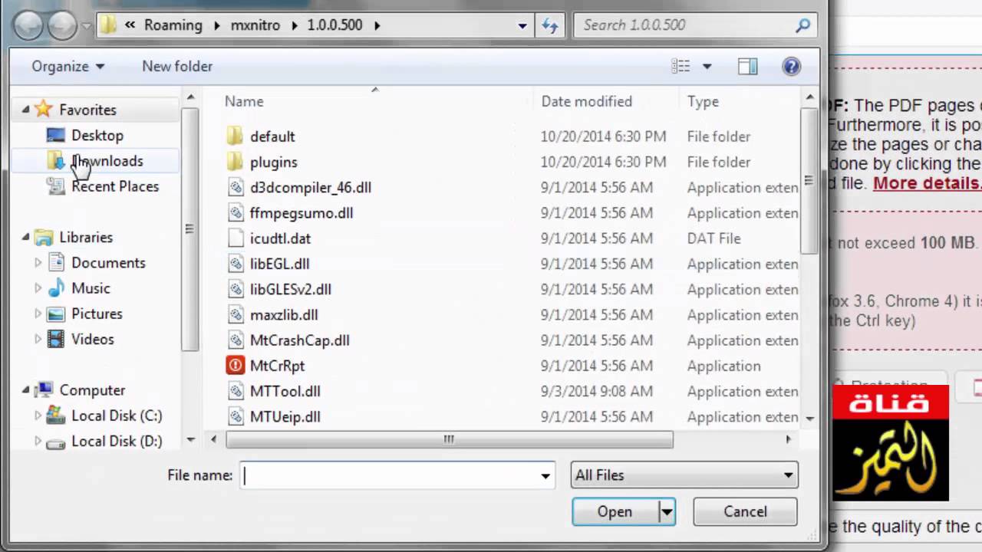Select Pictures library in navigation pane

(97, 314)
